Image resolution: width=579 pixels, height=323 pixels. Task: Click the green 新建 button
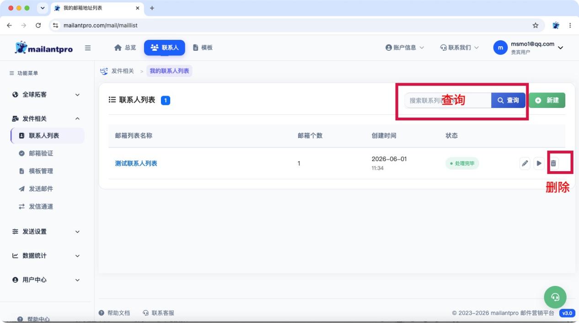547,100
